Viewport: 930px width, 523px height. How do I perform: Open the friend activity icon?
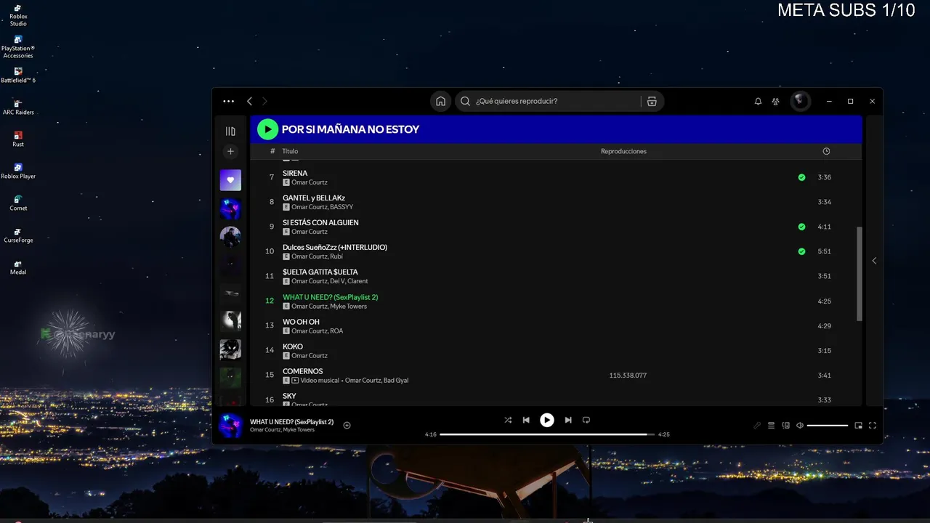tap(776, 102)
